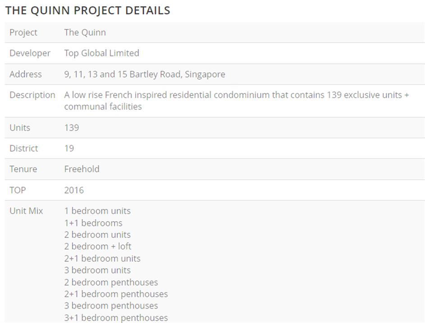This screenshot has height=323, width=425.
Task: Click the '139' units value
Action: 71,128
